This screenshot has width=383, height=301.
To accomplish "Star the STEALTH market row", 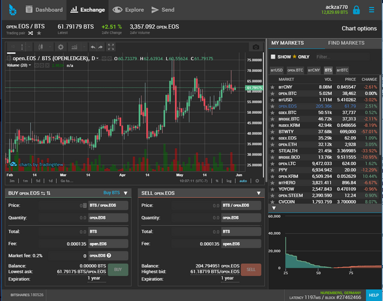I will click(272, 151).
